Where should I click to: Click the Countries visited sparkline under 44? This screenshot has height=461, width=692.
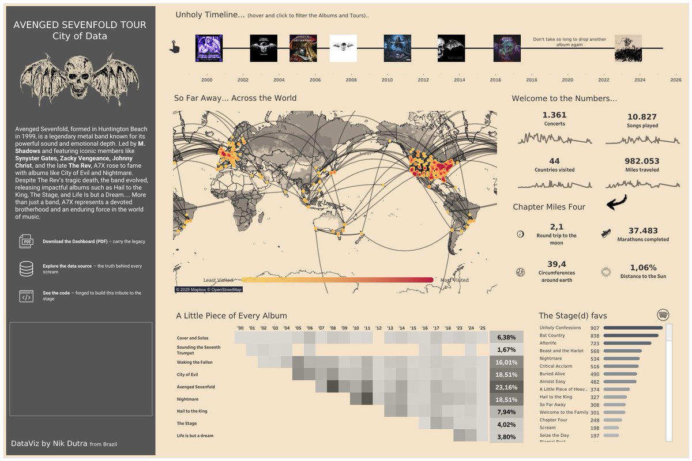pyautogui.click(x=554, y=184)
